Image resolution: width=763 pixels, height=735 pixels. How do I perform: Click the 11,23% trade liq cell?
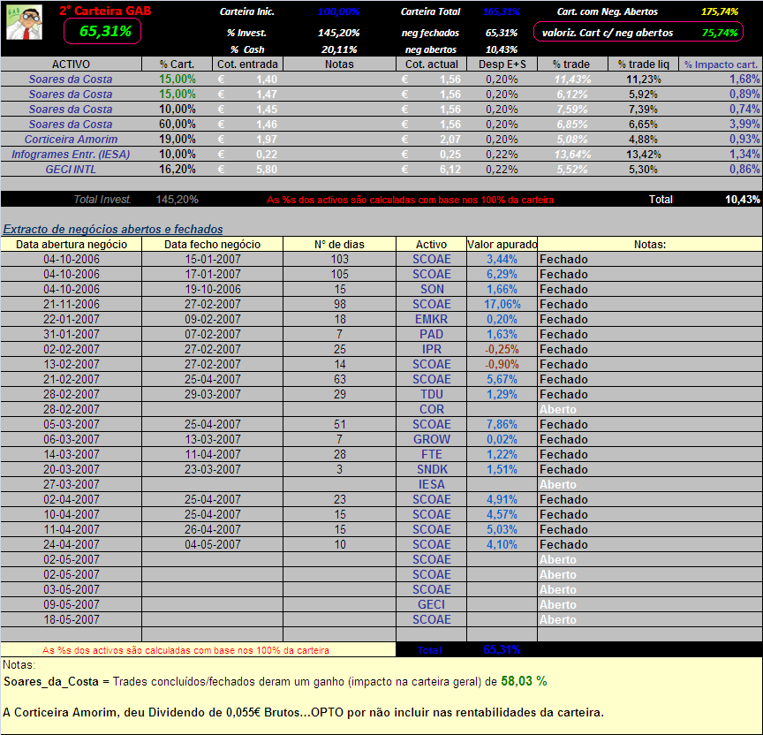pyautogui.click(x=643, y=80)
